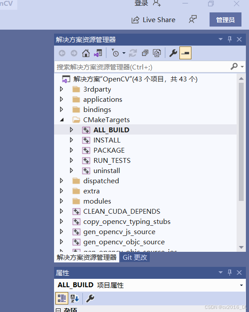Open the feedback person icon
The width and height of the screenshot is (249, 312).
point(193,19)
